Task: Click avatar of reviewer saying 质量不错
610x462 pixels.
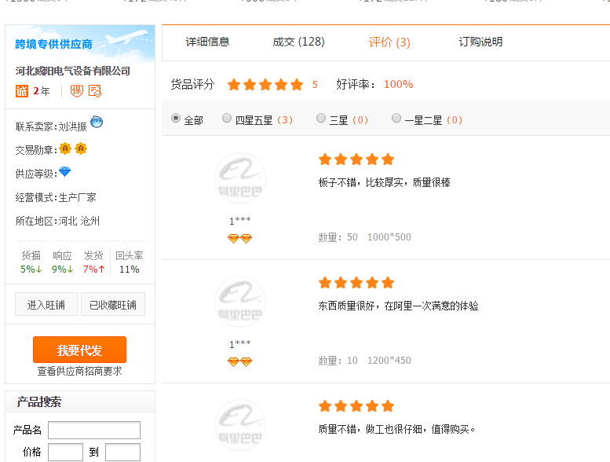Action: tap(240, 425)
